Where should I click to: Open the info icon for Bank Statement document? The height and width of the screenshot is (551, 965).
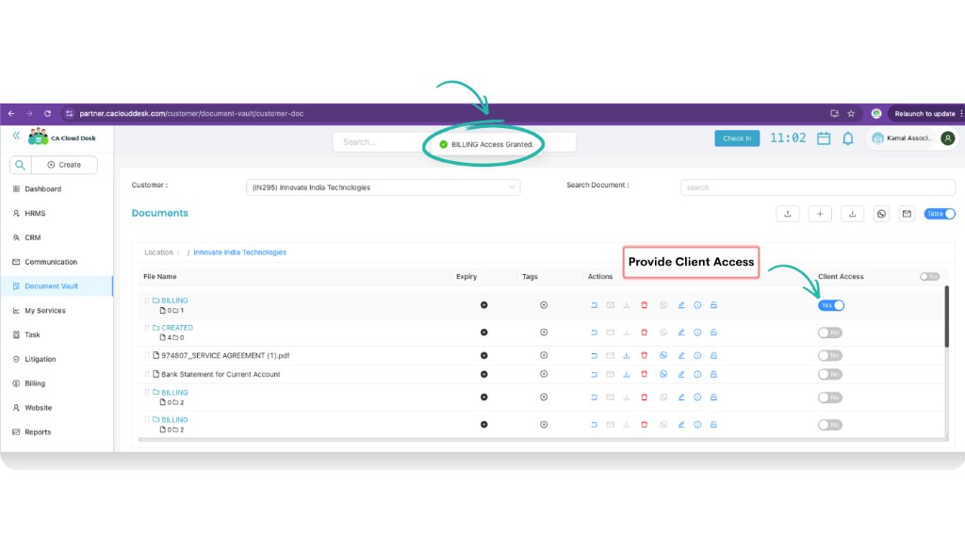(x=697, y=374)
